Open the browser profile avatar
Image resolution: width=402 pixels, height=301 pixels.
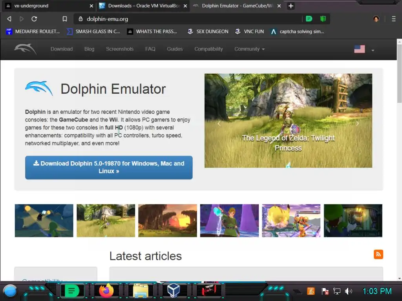coord(376,19)
